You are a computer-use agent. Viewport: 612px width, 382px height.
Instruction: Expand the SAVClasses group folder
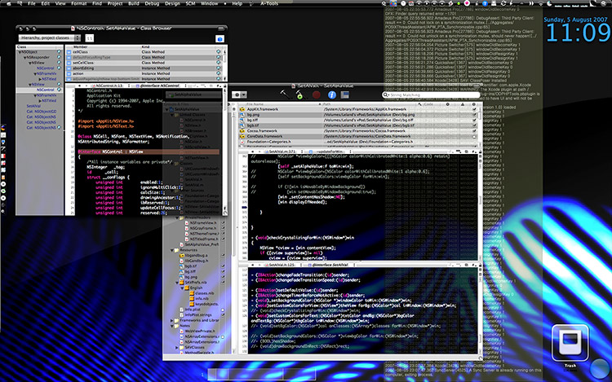point(177,347)
